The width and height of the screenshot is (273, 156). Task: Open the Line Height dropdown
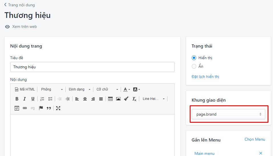pyautogui.click(x=153, y=99)
